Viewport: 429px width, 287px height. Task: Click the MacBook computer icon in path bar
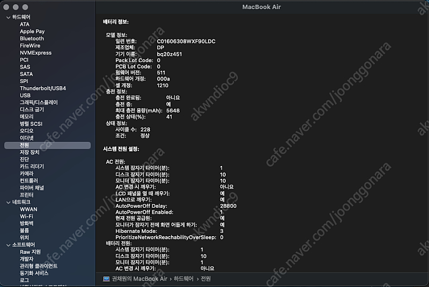click(106, 279)
